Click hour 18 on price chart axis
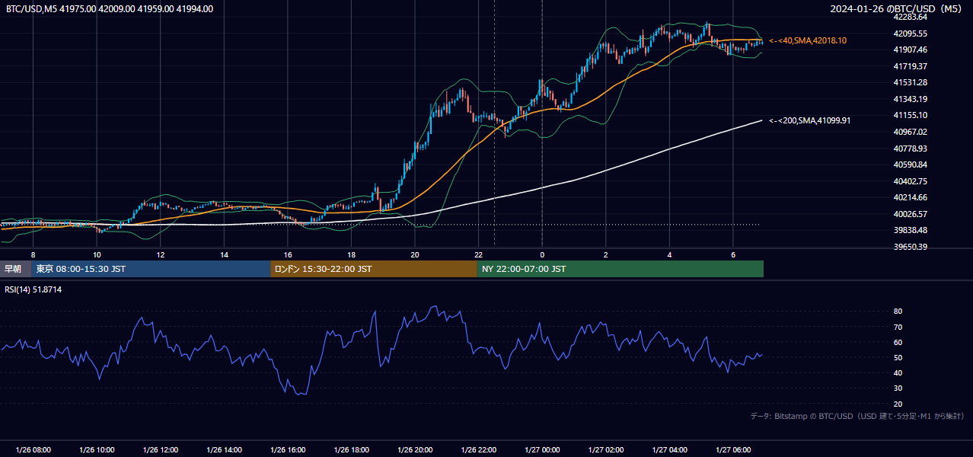 352,254
